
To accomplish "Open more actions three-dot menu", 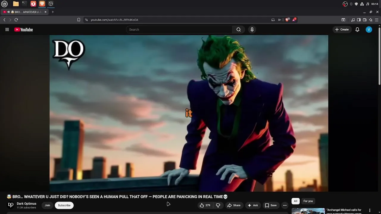I will coord(285,205).
